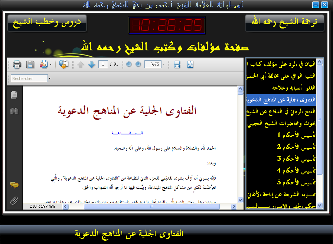Screen dimensions: 333x244
Task: Select the fit width page icon
Action: tap(177, 64)
